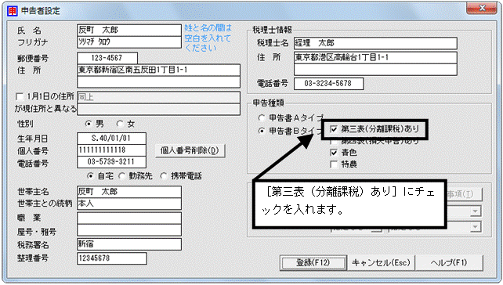This screenshot has height=285, width=503.
Task: Click the 個人番号 input field
Action: click(111, 150)
